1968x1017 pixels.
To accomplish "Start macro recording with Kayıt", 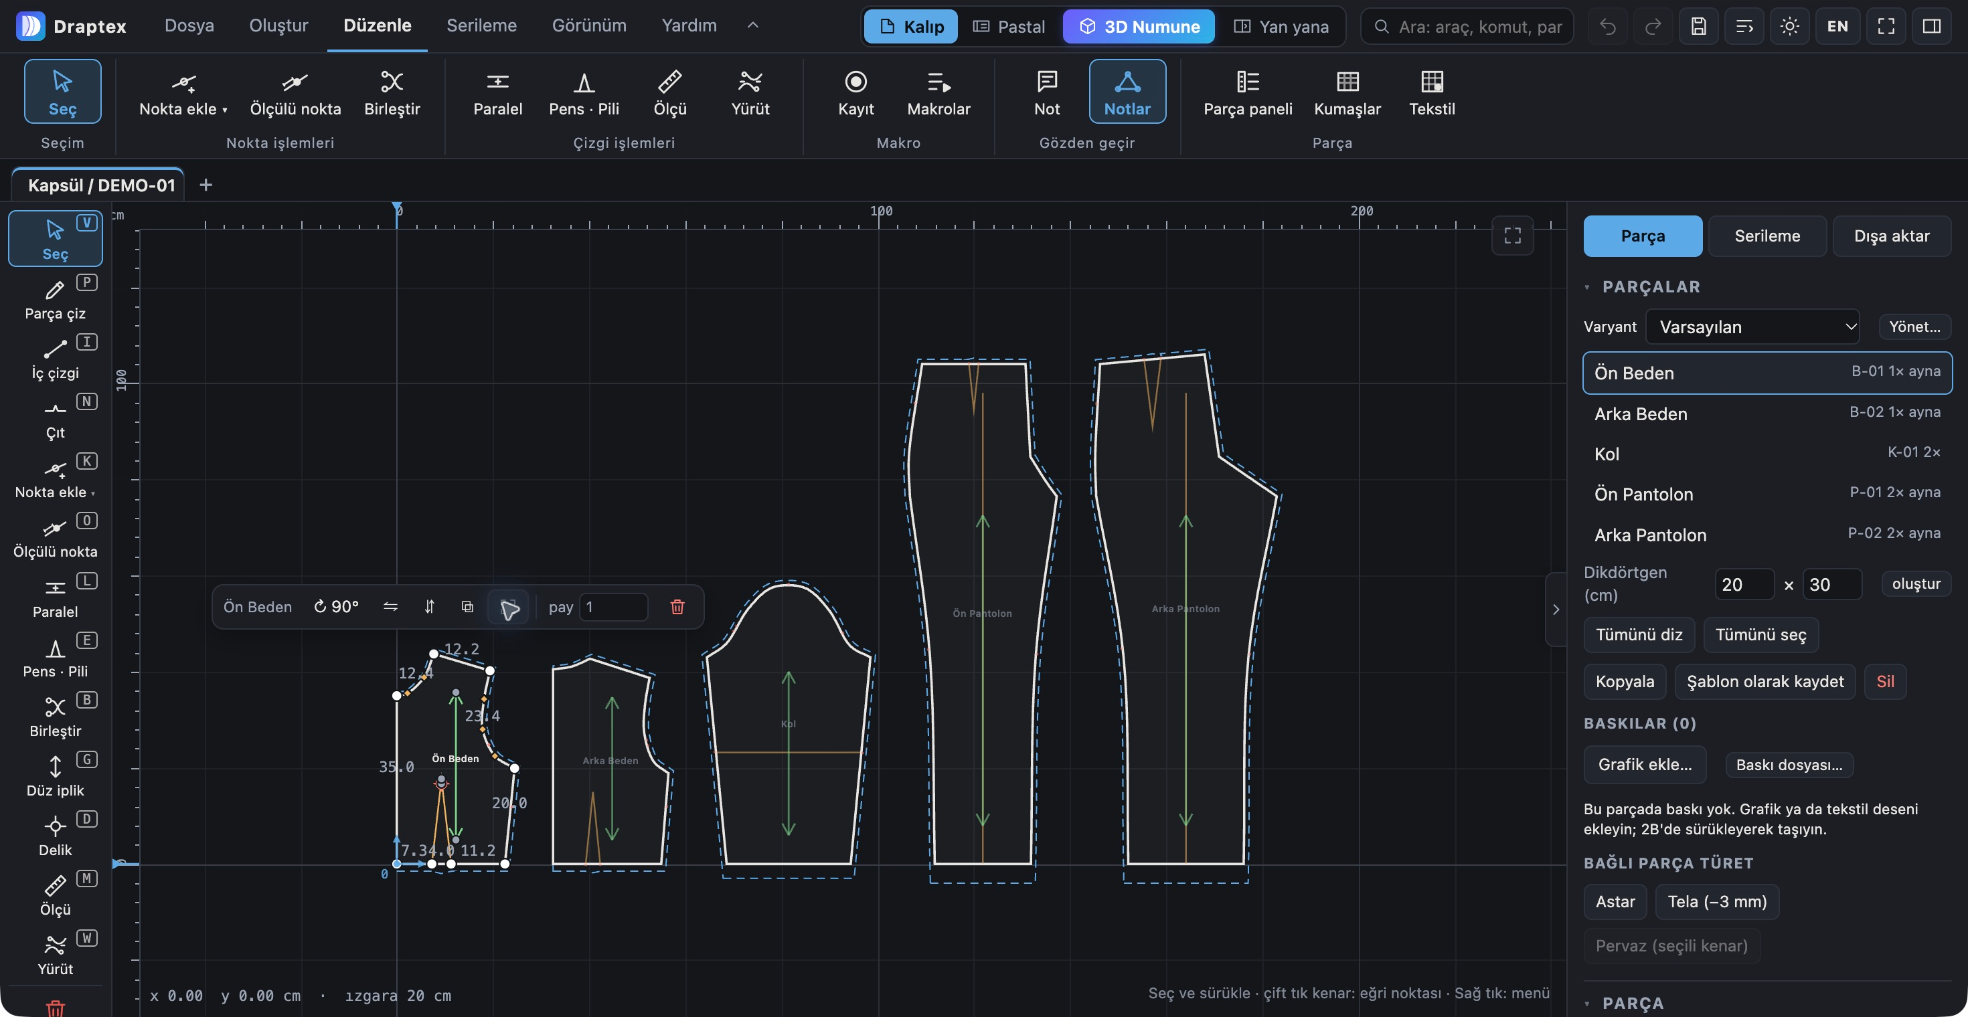I will point(855,92).
